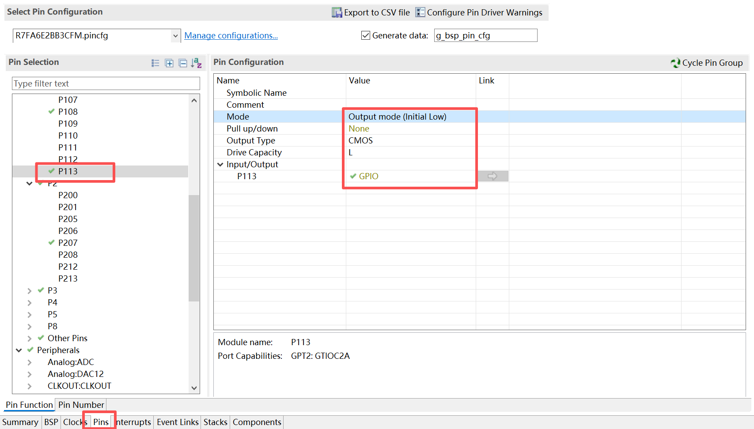
Task: Click Export to CSV file icon
Action: tap(337, 12)
